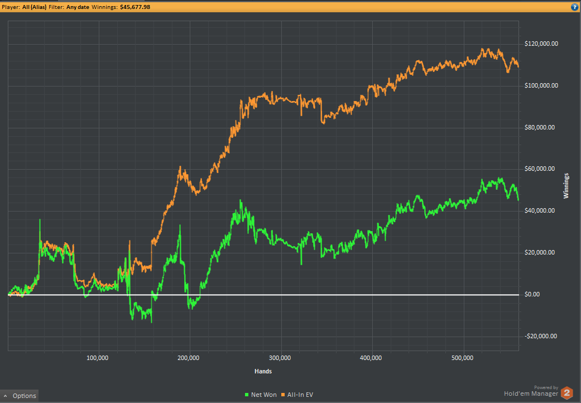Click the Hold'em Manager 2 logo
The height and width of the screenshot is (403, 581).
click(566, 392)
